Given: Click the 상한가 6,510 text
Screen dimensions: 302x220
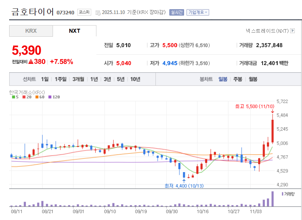Looking at the screenshot, I should point(194,46).
